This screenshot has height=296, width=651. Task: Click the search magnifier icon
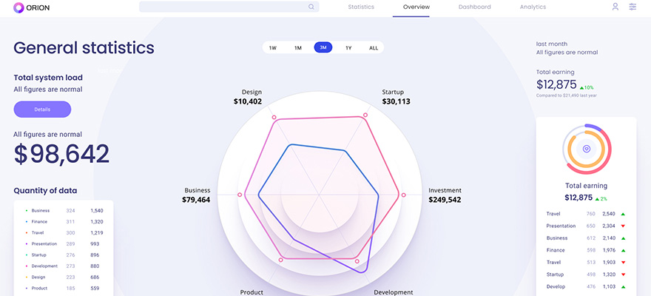[311, 7]
